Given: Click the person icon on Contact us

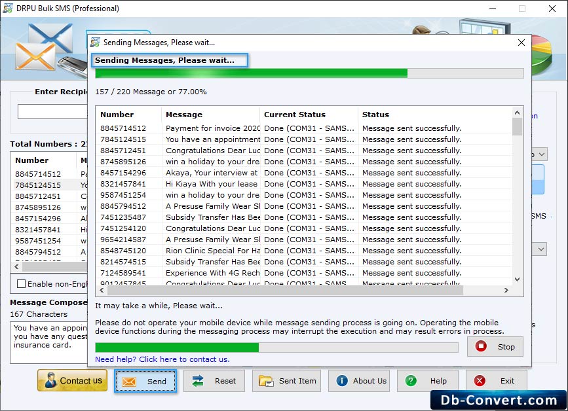Looking at the screenshot, I should point(50,381).
